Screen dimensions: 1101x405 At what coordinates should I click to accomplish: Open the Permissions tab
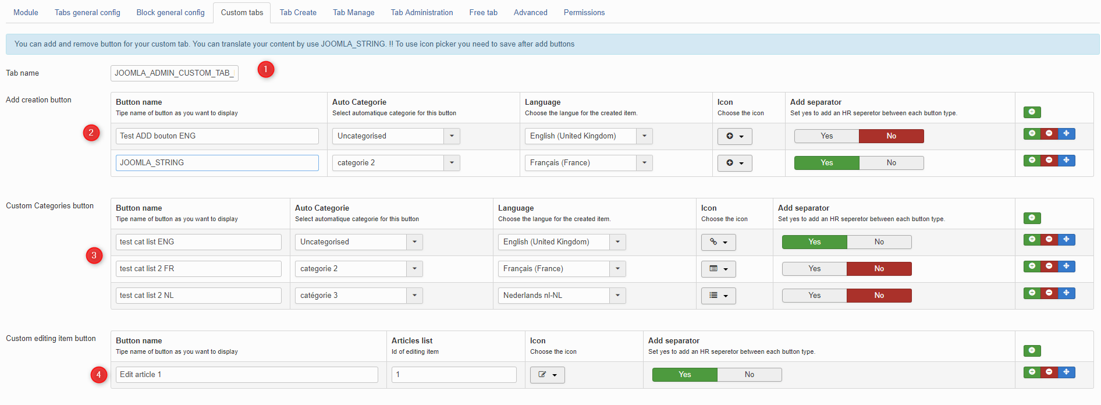(584, 12)
